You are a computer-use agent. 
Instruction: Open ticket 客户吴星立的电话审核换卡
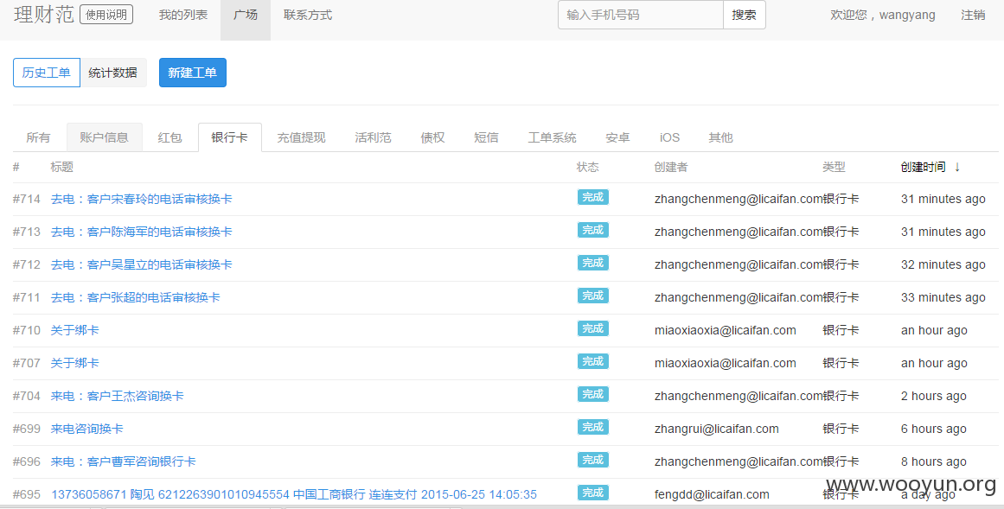142,264
